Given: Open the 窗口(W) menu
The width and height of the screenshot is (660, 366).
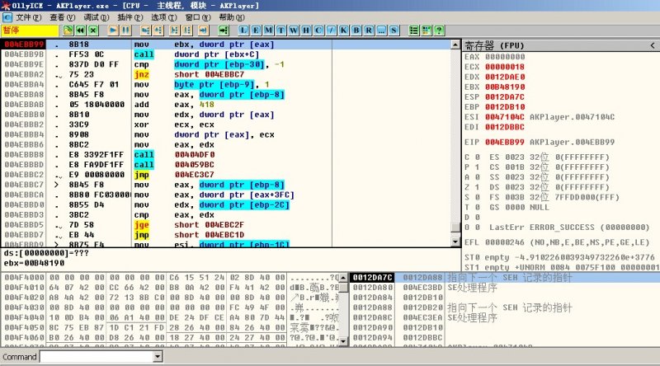Looking at the screenshot, I should [x=198, y=17].
